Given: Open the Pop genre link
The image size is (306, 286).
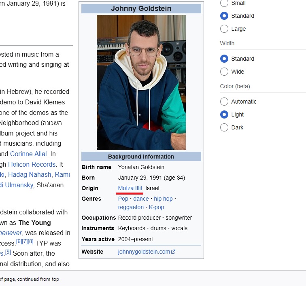Looking at the screenshot, I should pos(123,199).
